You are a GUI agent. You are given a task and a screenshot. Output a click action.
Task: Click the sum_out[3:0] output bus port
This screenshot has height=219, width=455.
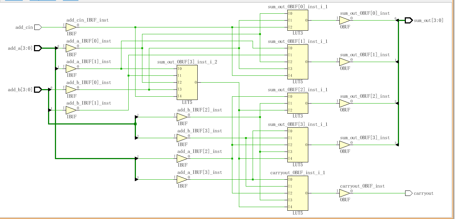click(408, 21)
